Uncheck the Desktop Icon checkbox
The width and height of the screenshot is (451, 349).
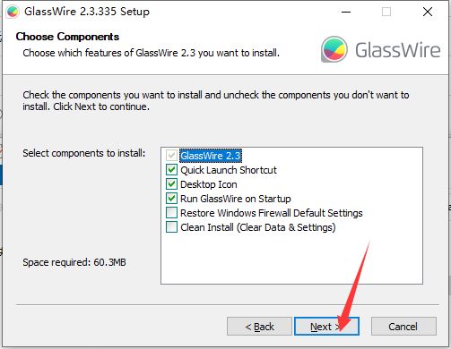click(171, 184)
